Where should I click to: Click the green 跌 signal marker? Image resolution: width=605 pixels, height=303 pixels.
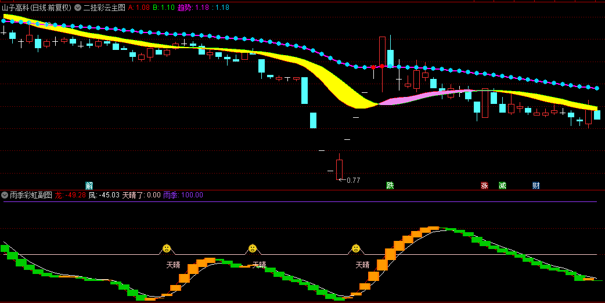pyautogui.click(x=390, y=185)
